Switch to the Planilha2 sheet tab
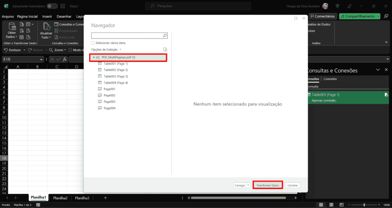This screenshot has width=392, height=208. pyautogui.click(x=60, y=198)
